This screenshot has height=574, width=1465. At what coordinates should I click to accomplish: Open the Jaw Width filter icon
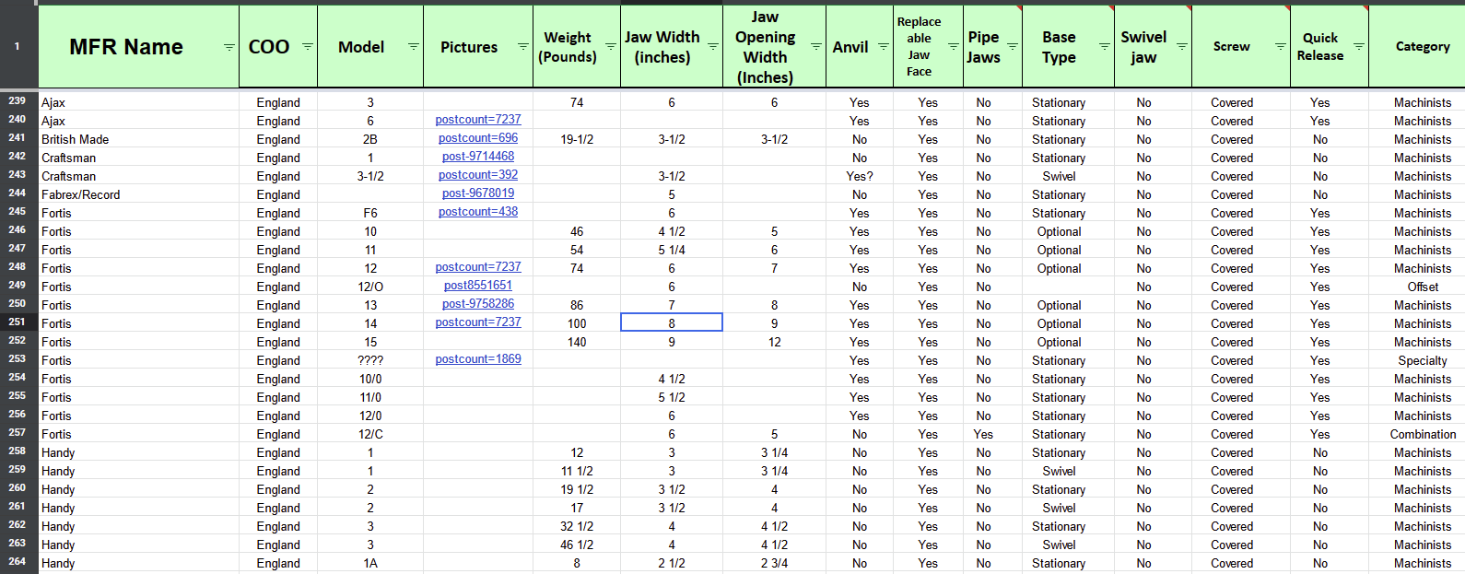tap(712, 47)
